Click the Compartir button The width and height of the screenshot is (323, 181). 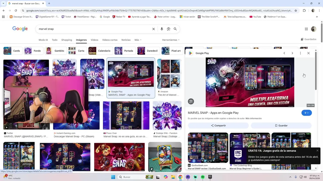coord(218,125)
